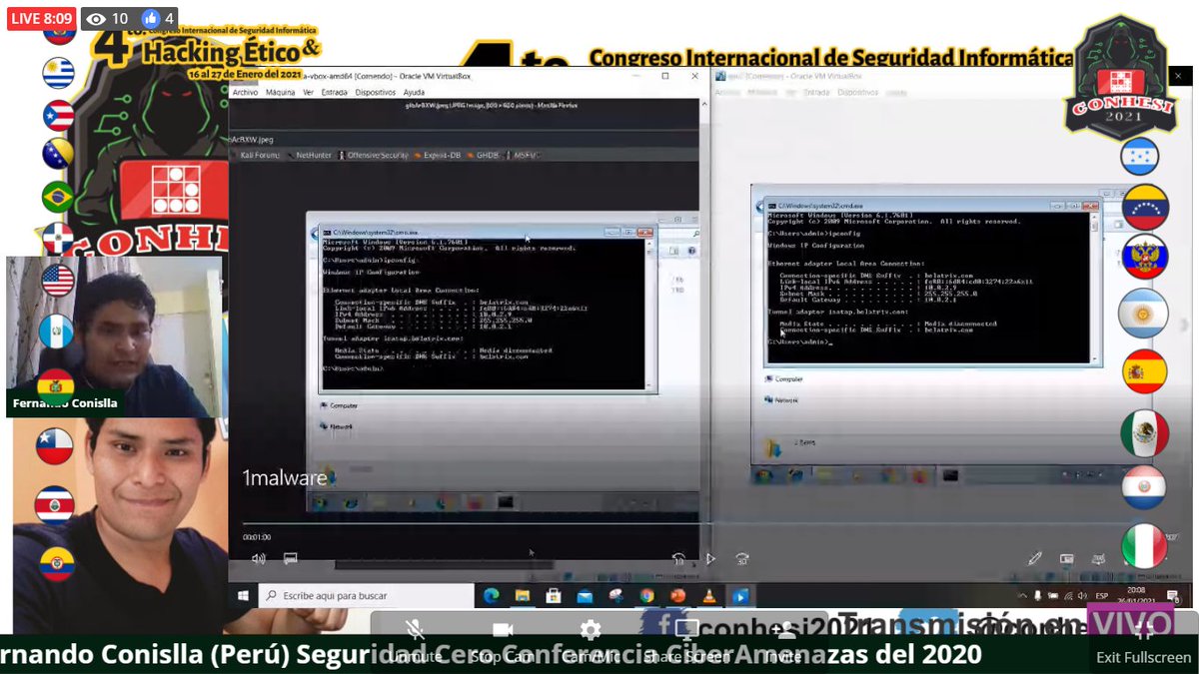Click the LIVE 8:09 badge
The image size is (1199, 674).
(x=41, y=19)
